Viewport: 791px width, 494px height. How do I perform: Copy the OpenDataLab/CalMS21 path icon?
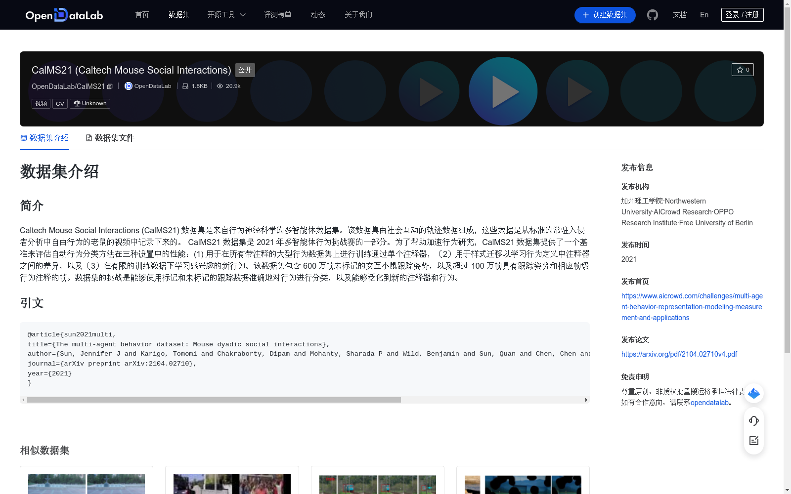(x=110, y=86)
